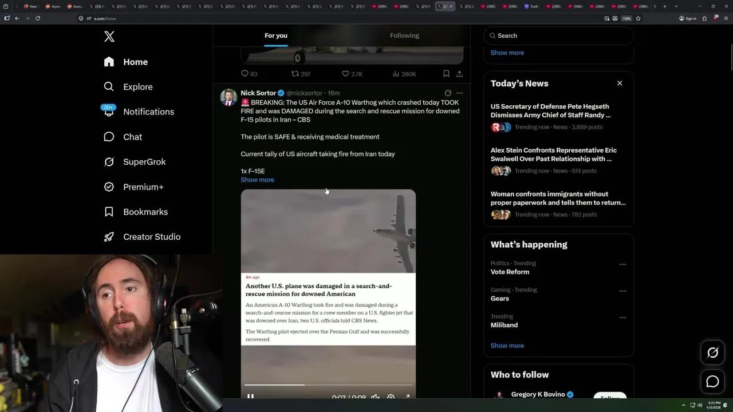Switch to the For you tab

point(276,35)
